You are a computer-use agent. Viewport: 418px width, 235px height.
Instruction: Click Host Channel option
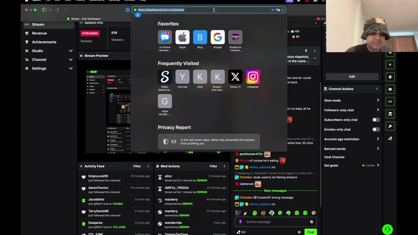(334, 157)
